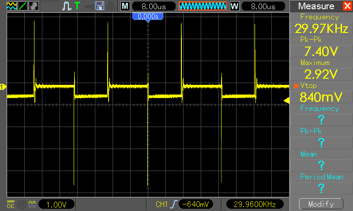The height and width of the screenshot is (211, 353).
Task: Click the orange Vtop selection arrow
Action: [297, 86]
